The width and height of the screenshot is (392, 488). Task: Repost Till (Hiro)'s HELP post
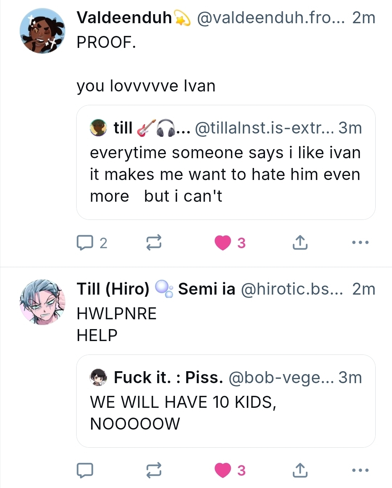[154, 470]
